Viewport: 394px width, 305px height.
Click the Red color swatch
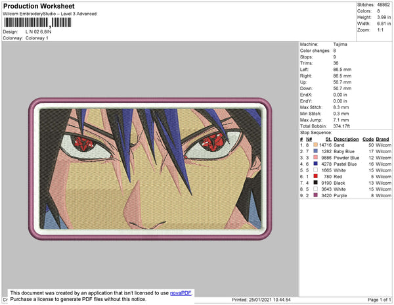[x=315, y=176]
